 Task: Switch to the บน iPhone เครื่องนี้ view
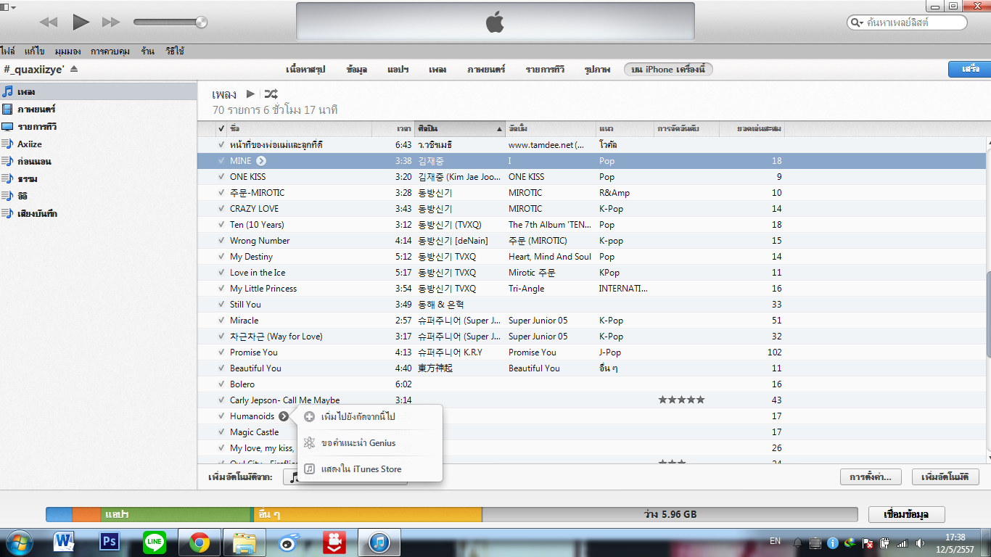pos(668,69)
